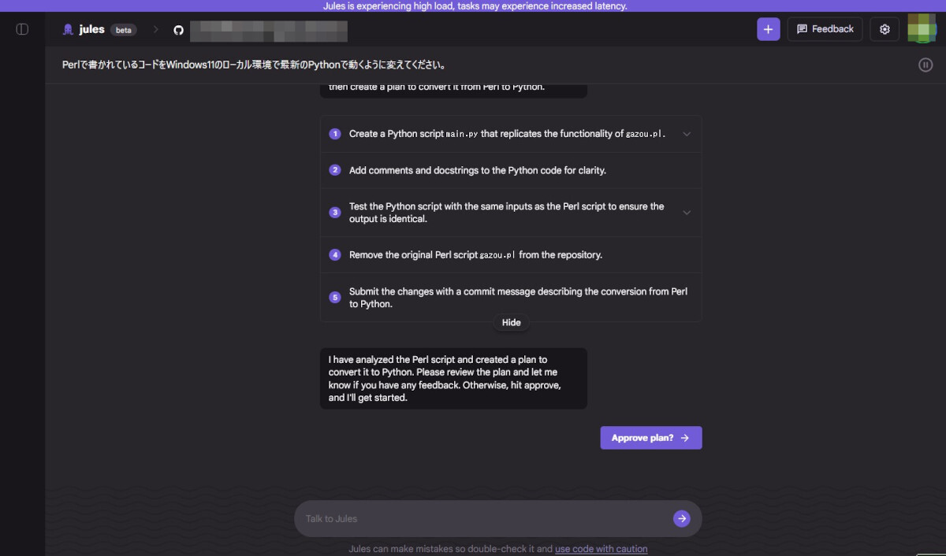Click the Jules octopus logo
Viewport: 946px width, 556px height.
point(68,29)
